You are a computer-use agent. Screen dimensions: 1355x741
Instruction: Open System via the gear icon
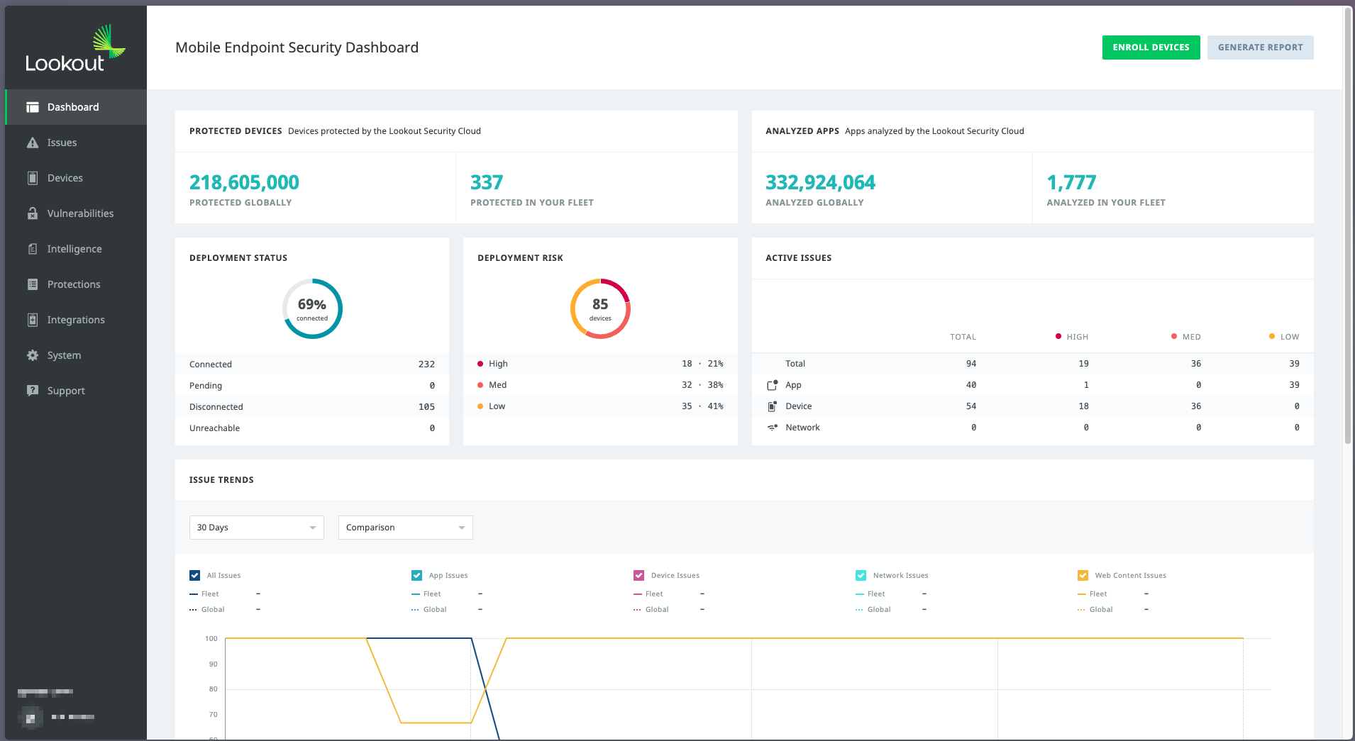pos(33,355)
